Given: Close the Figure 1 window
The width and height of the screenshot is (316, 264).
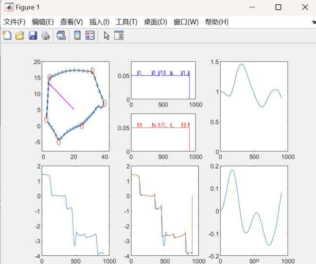Looking at the screenshot, I should (305, 7).
